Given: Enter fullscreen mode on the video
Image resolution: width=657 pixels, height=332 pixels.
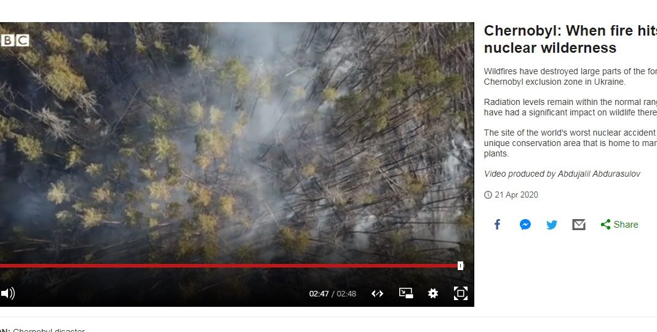Looking at the screenshot, I should 461,293.
